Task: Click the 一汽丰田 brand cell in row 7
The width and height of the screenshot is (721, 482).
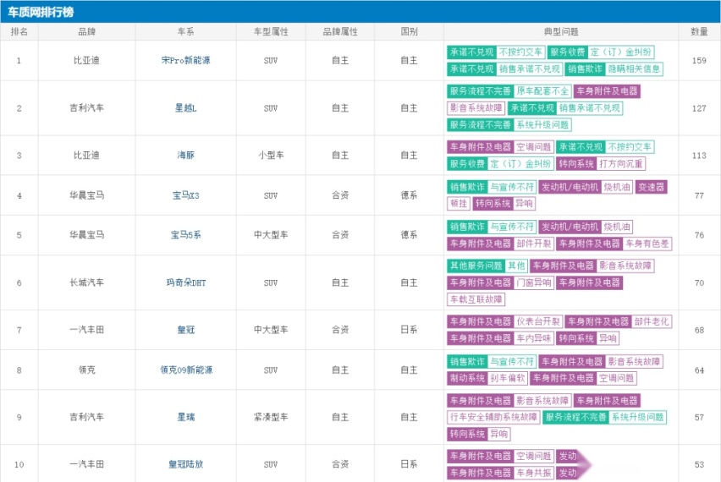Action: (x=86, y=330)
